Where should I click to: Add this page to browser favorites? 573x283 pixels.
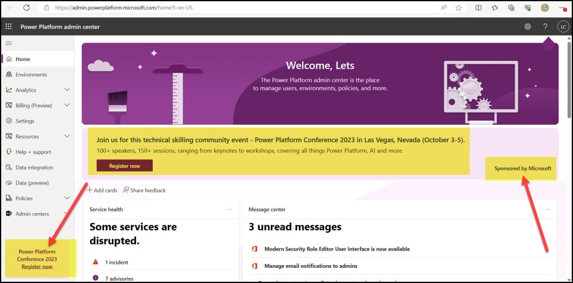click(x=459, y=8)
